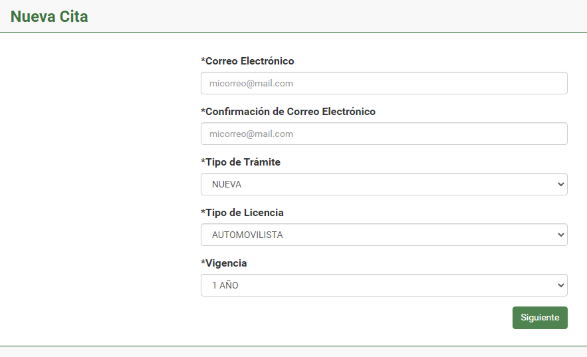Click the chevron arrow beside AUTOMOVILISTA
The image size is (587, 357).
[x=560, y=235]
